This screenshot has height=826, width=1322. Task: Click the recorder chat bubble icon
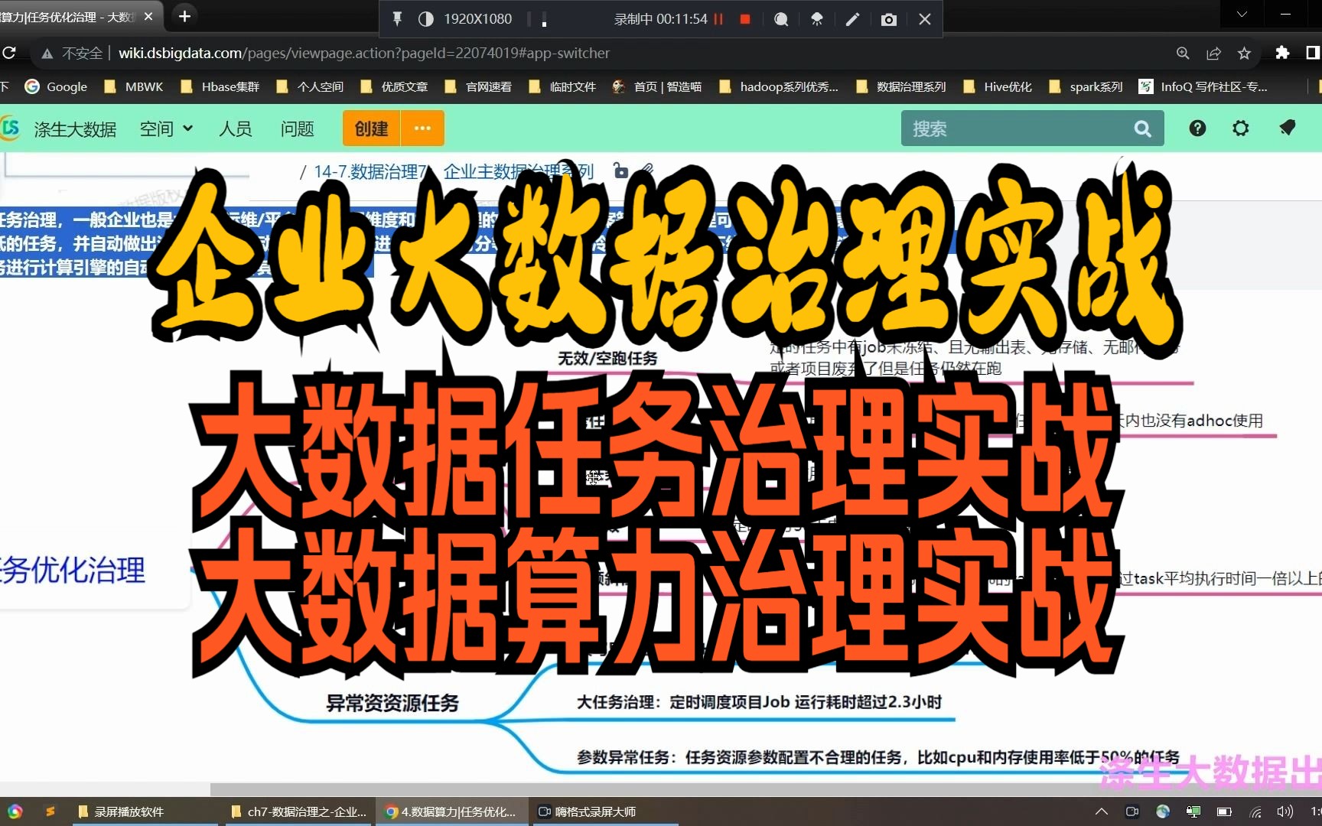pyautogui.click(x=781, y=19)
